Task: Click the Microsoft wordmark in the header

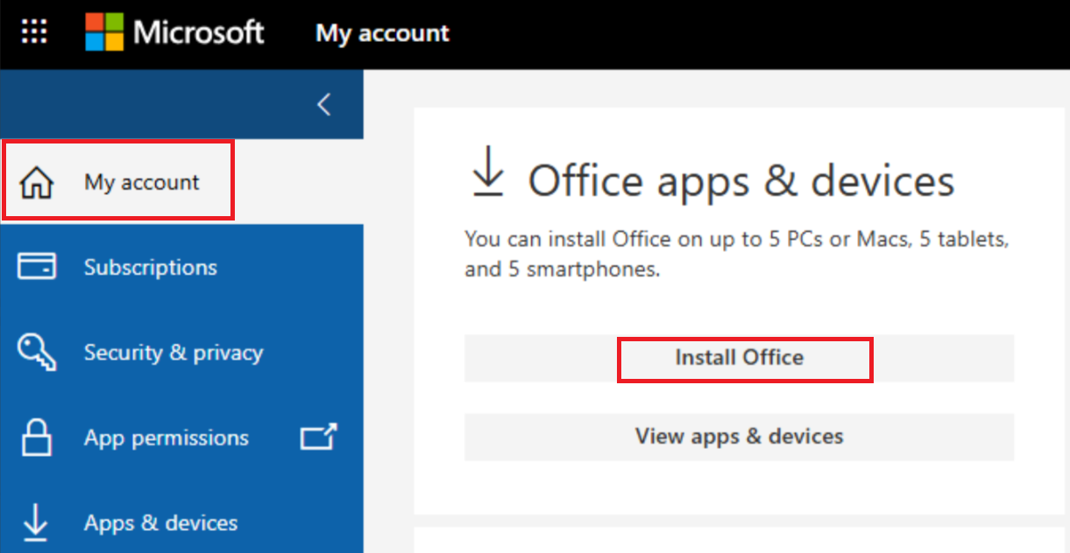Action: click(x=199, y=32)
